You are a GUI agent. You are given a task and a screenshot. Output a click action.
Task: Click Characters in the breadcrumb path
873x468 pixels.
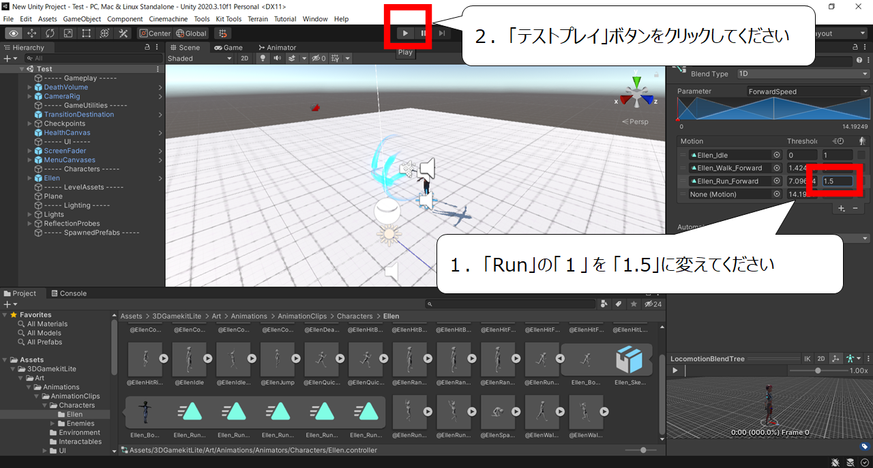[x=355, y=317]
